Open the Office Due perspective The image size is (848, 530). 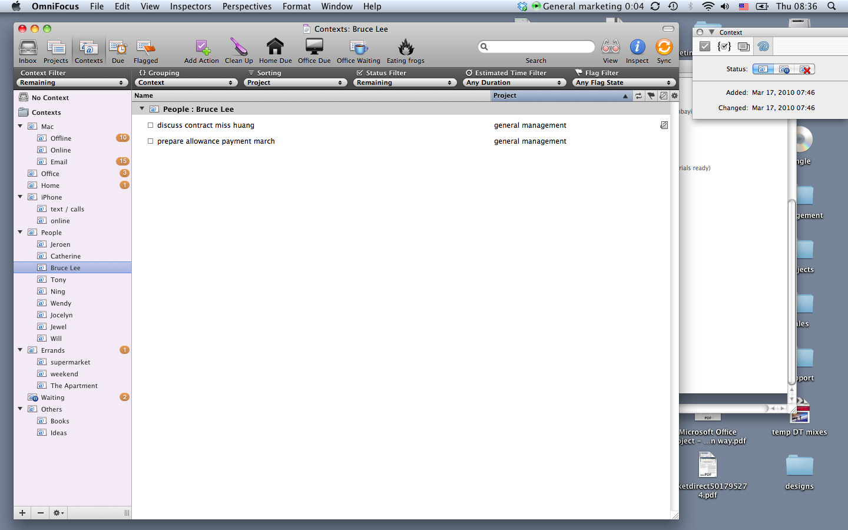tap(314, 51)
